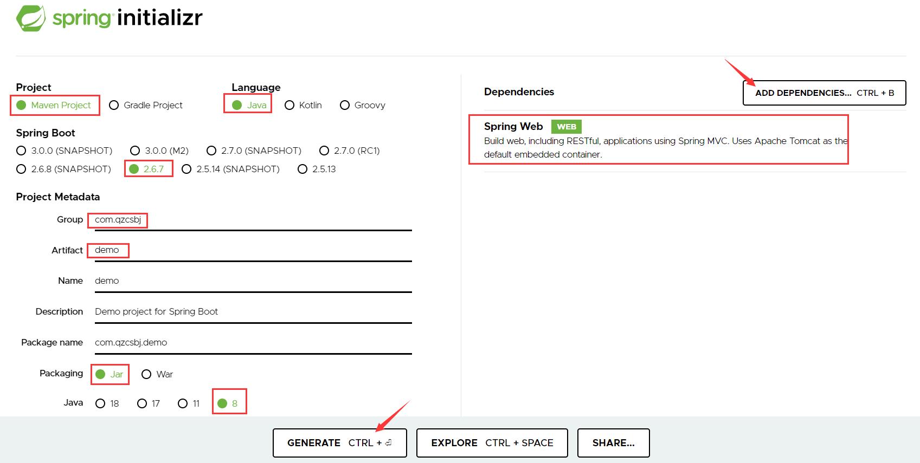920x463 pixels.
Task: Select Gradle Project radio button
Action: tap(146, 105)
